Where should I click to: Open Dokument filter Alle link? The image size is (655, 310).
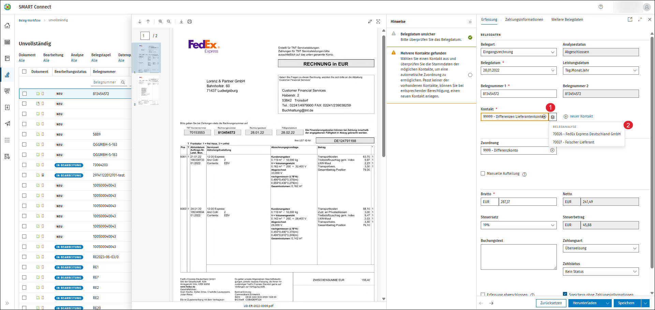click(x=22, y=61)
